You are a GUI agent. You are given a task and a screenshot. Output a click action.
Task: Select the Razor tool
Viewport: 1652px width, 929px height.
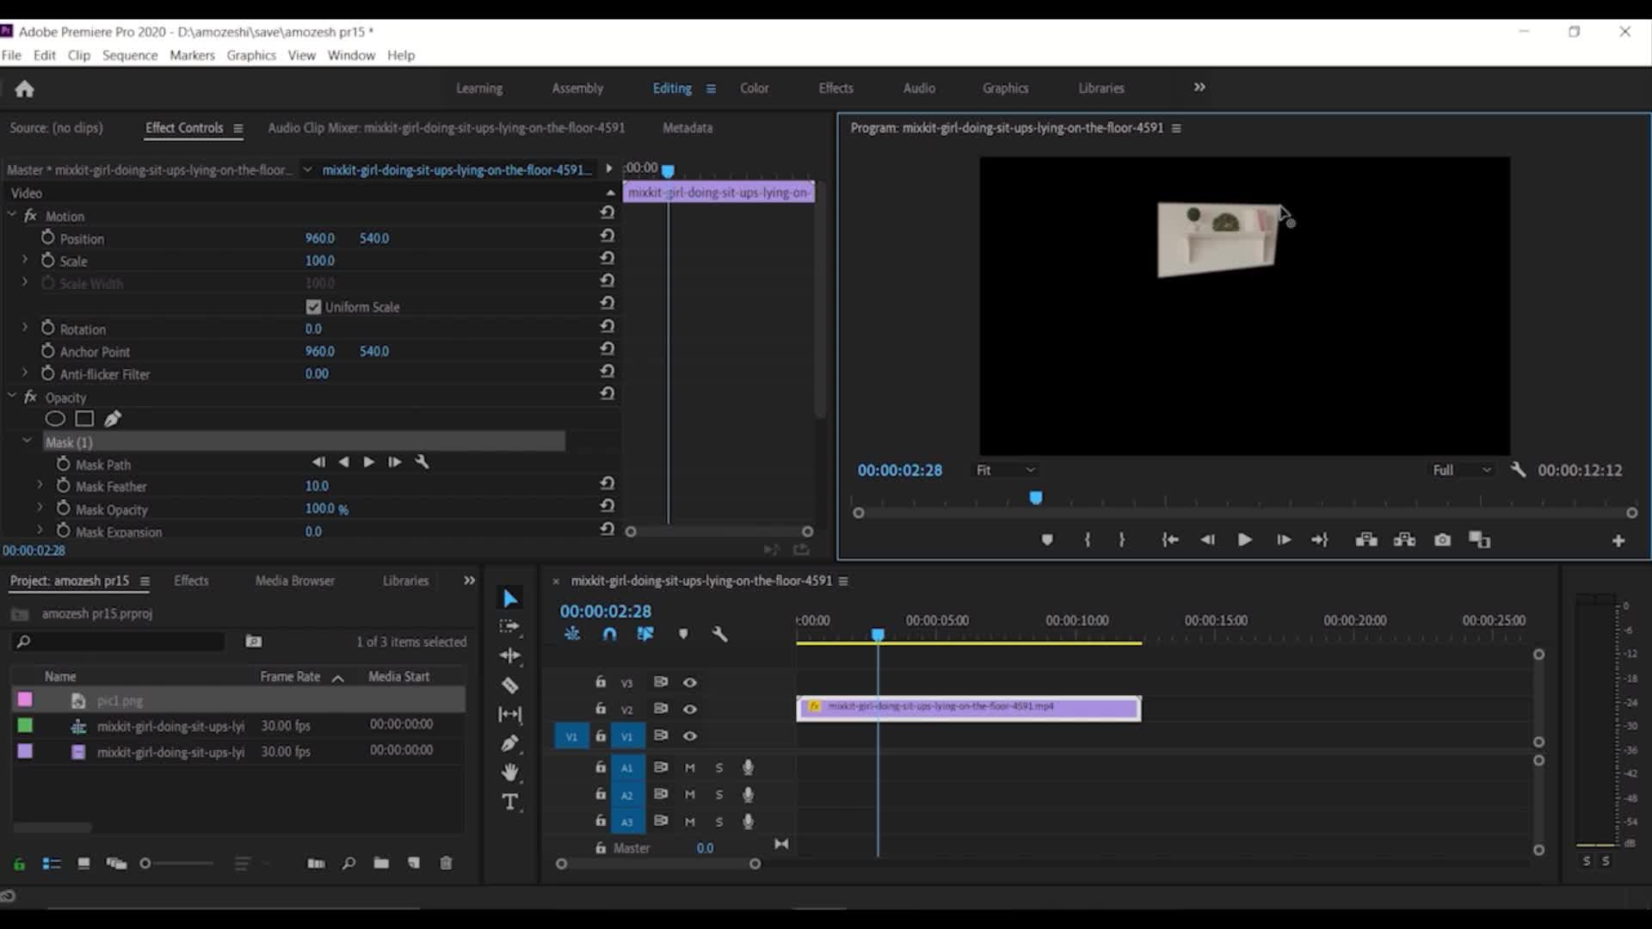[509, 686]
